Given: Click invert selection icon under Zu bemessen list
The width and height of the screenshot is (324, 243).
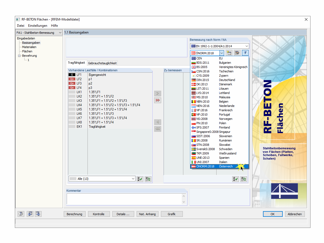Looking at the screenshot, I should (244, 179).
